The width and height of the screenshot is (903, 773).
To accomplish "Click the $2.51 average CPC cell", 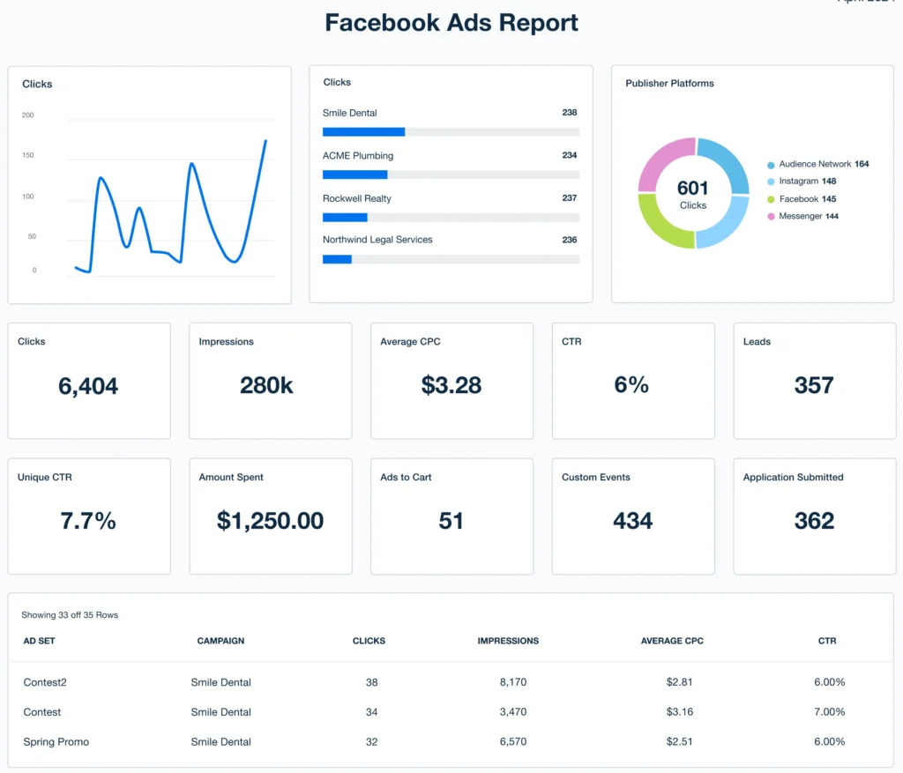I will click(x=680, y=742).
